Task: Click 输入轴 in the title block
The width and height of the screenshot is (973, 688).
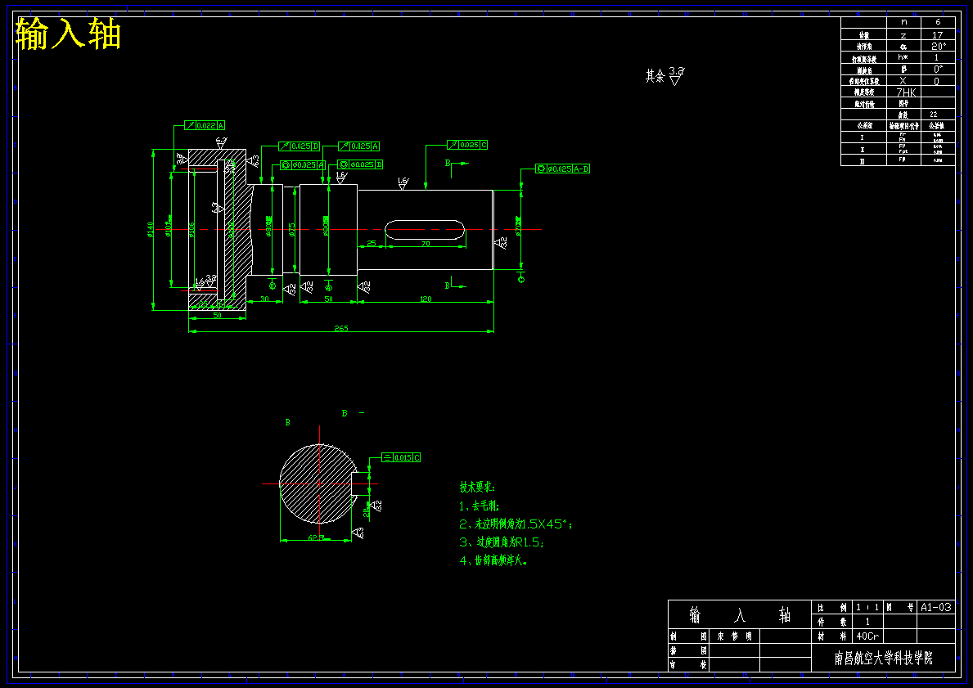Action: [740, 615]
